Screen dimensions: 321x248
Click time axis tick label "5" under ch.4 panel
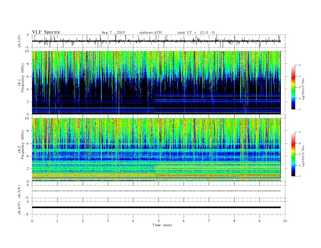coord(158,221)
